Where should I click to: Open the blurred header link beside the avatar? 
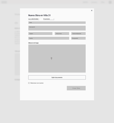[x=103, y=2]
